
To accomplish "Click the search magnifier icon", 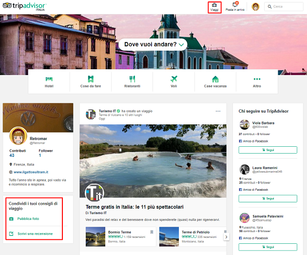I will coord(269,7).
